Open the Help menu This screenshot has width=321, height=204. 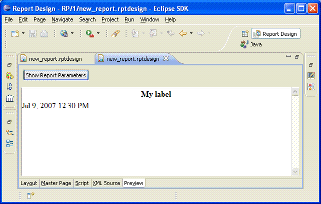(170, 19)
